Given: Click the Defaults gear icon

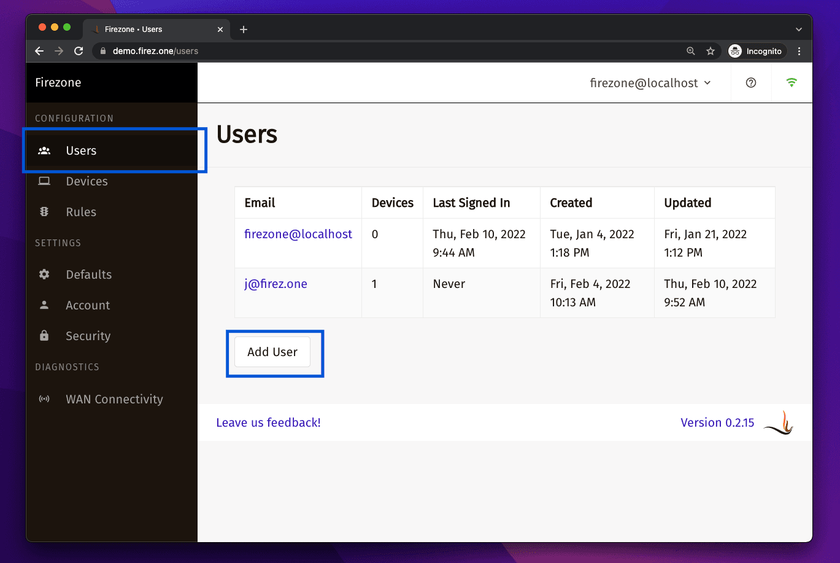Looking at the screenshot, I should pyautogui.click(x=44, y=274).
